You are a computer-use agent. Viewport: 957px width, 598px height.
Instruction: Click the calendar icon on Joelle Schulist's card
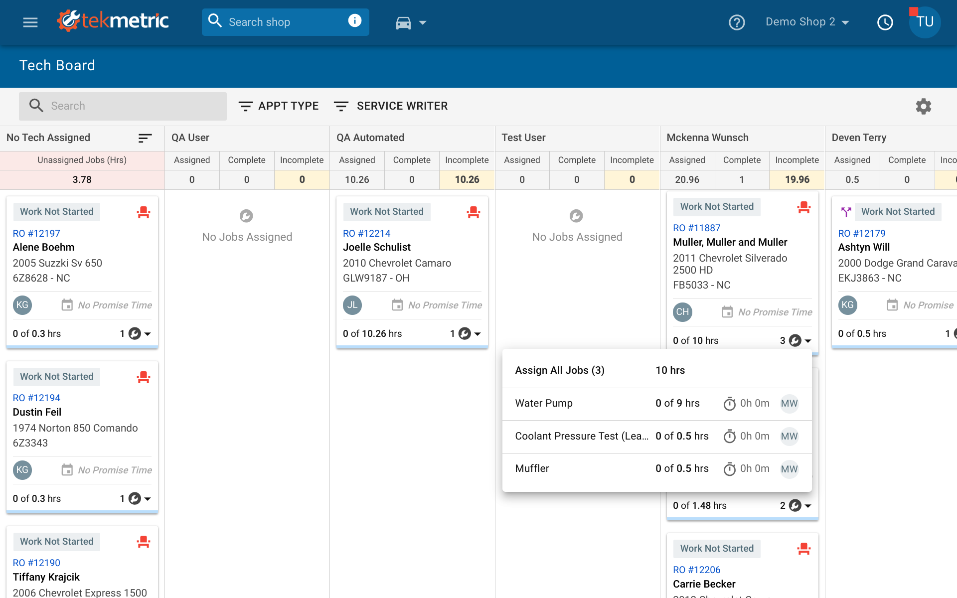(x=397, y=305)
